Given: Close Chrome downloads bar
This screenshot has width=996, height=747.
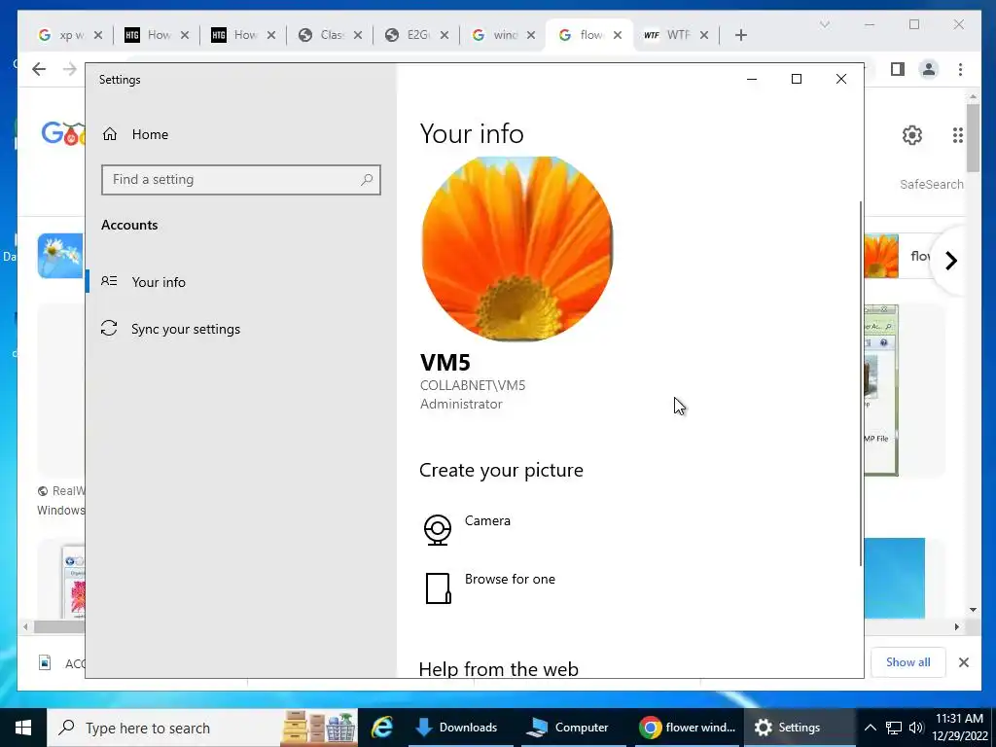Looking at the screenshot, I should pyautogui.click(x=964, y=661).
